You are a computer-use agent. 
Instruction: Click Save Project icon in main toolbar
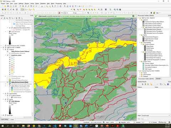[x=8, y=6]
